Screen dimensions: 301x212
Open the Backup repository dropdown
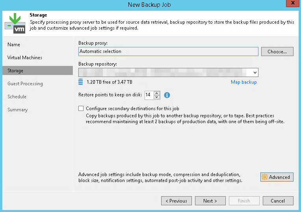coord(255,73)
